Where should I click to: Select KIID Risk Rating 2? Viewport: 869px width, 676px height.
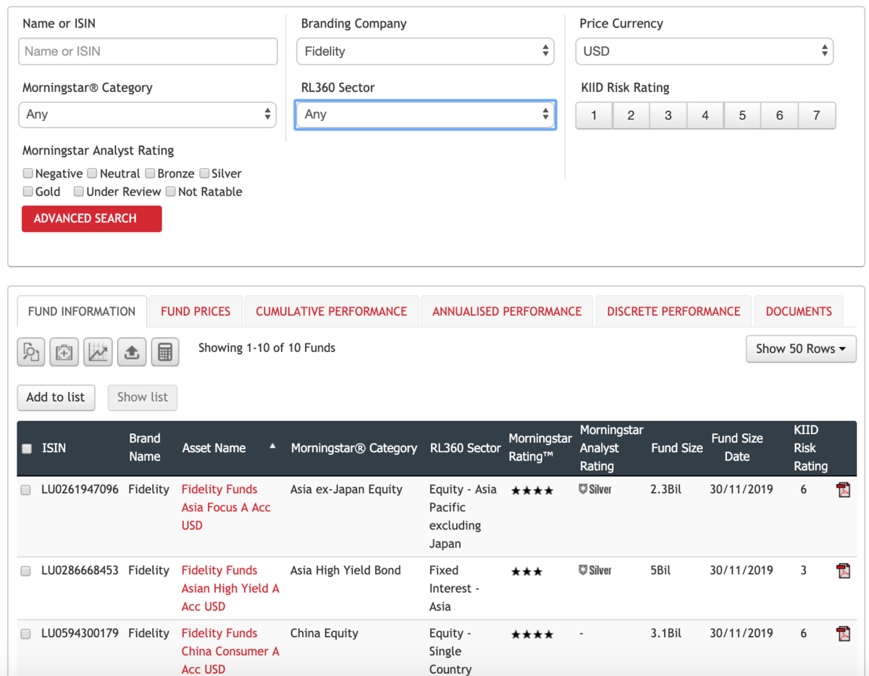tap(631, 115)
